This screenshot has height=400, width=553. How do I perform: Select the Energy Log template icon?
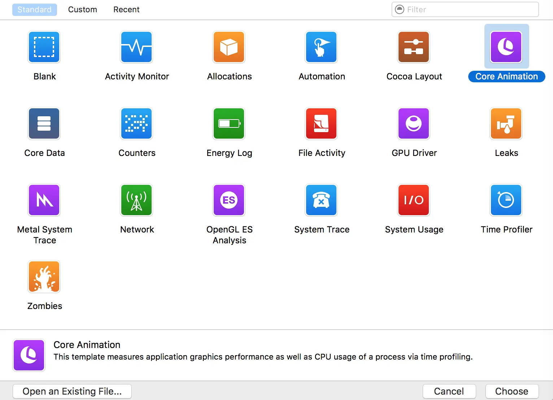[229, 123]
